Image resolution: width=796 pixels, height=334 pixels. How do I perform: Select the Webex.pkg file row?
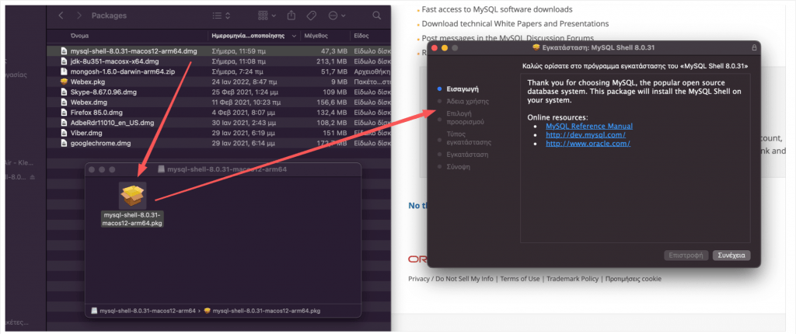[x=218, y=82]
